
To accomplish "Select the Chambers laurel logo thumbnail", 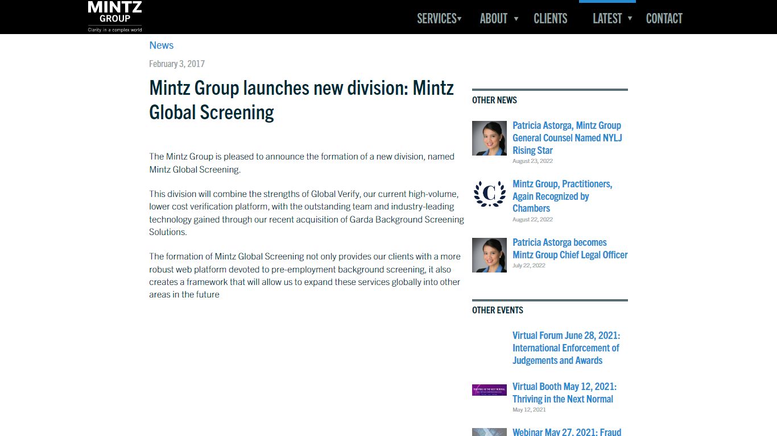I will pyautogui.click(x=489, y=194).
